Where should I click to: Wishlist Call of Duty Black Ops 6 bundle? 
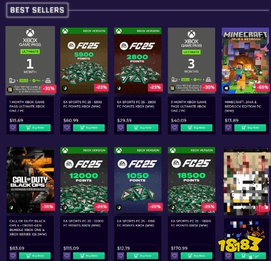point(13,255)
